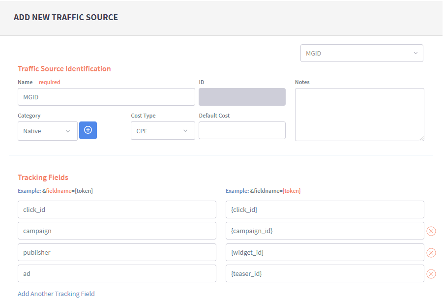The image size is (444, 299).
Task: Edit the {teaser_id} token box
Action: pos(325,273)
